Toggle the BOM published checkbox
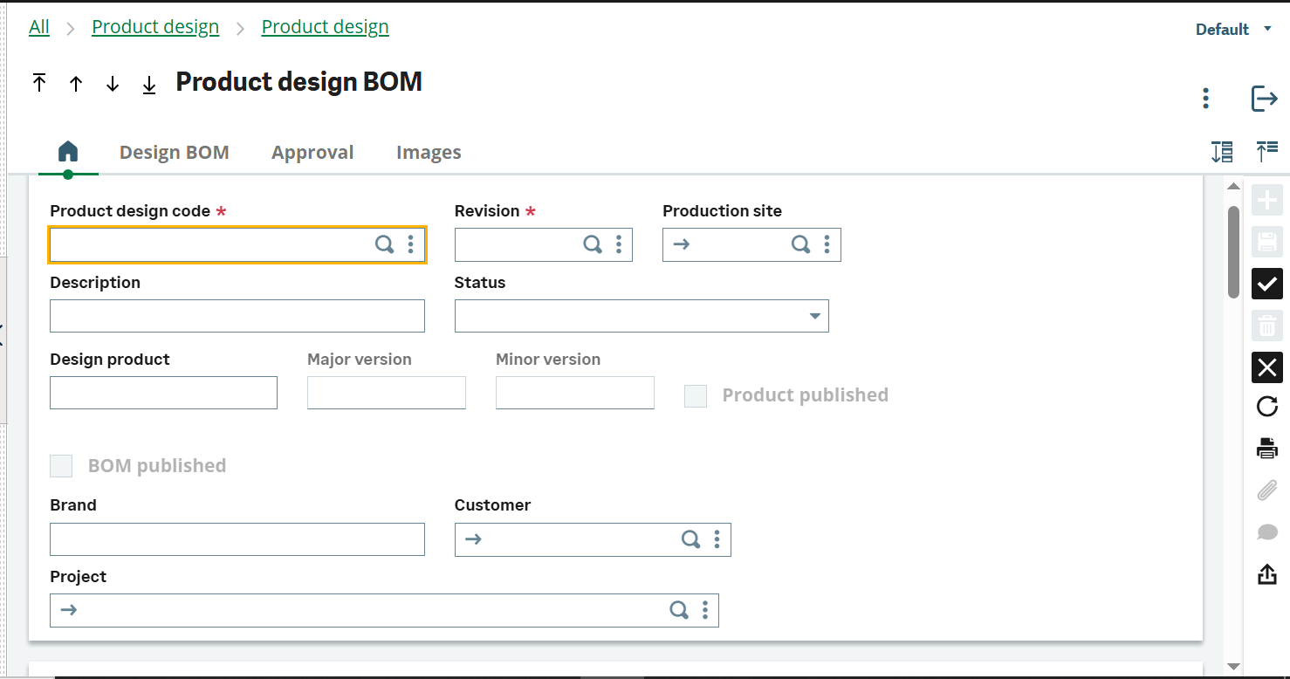 (61, 466)
